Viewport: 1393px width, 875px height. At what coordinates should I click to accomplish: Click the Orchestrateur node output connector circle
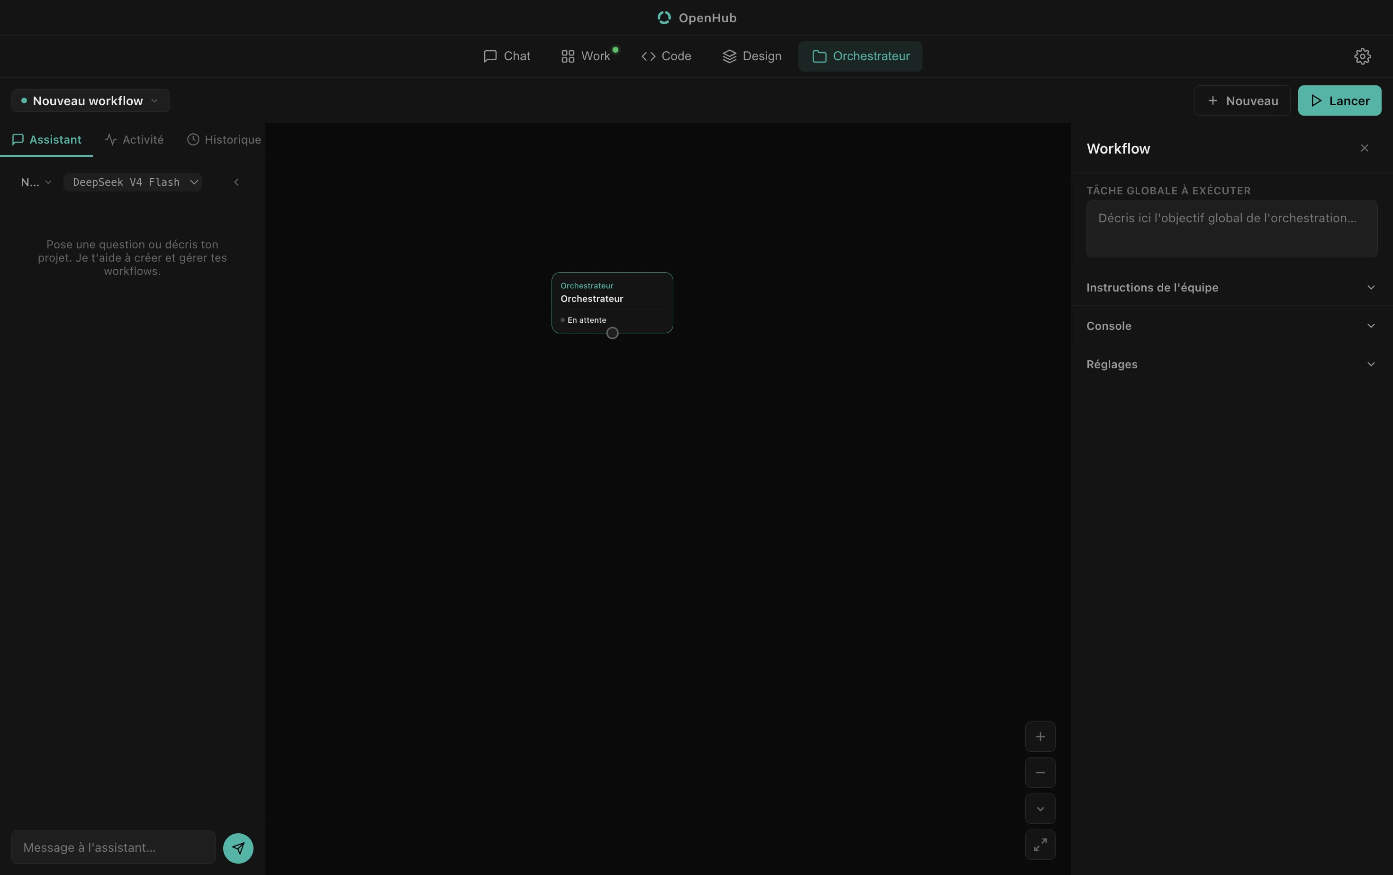pyautogui.click(x=612, y=333)
